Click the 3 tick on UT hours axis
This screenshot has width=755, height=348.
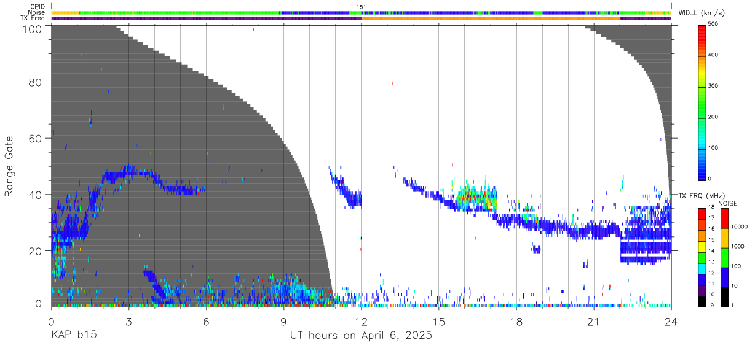point(128,321)
